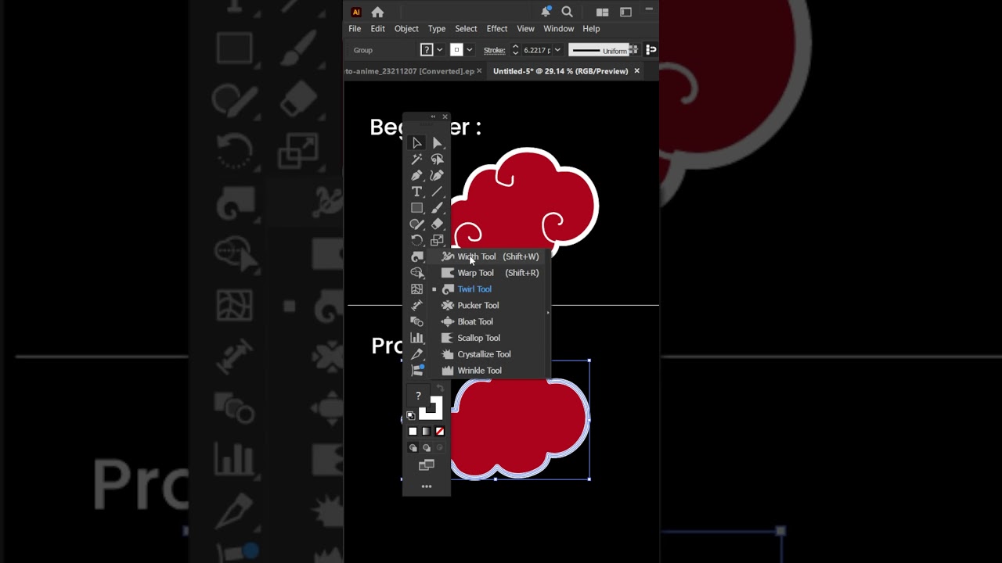
Task: Open the Type menu
Action: [437, 29]
